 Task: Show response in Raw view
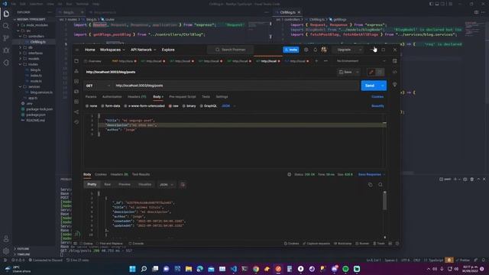(x=107, y=185)
